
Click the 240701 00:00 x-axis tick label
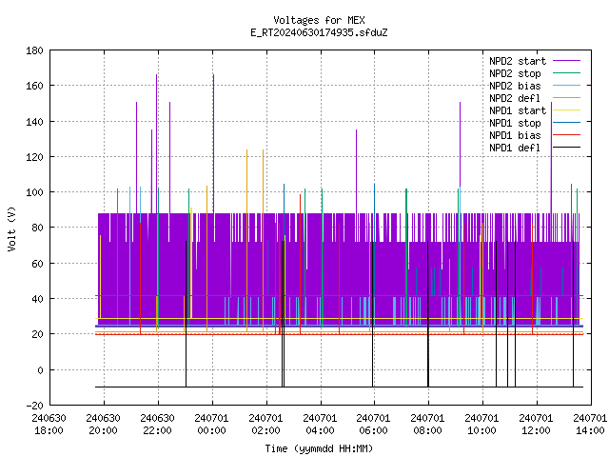[211, 425]
